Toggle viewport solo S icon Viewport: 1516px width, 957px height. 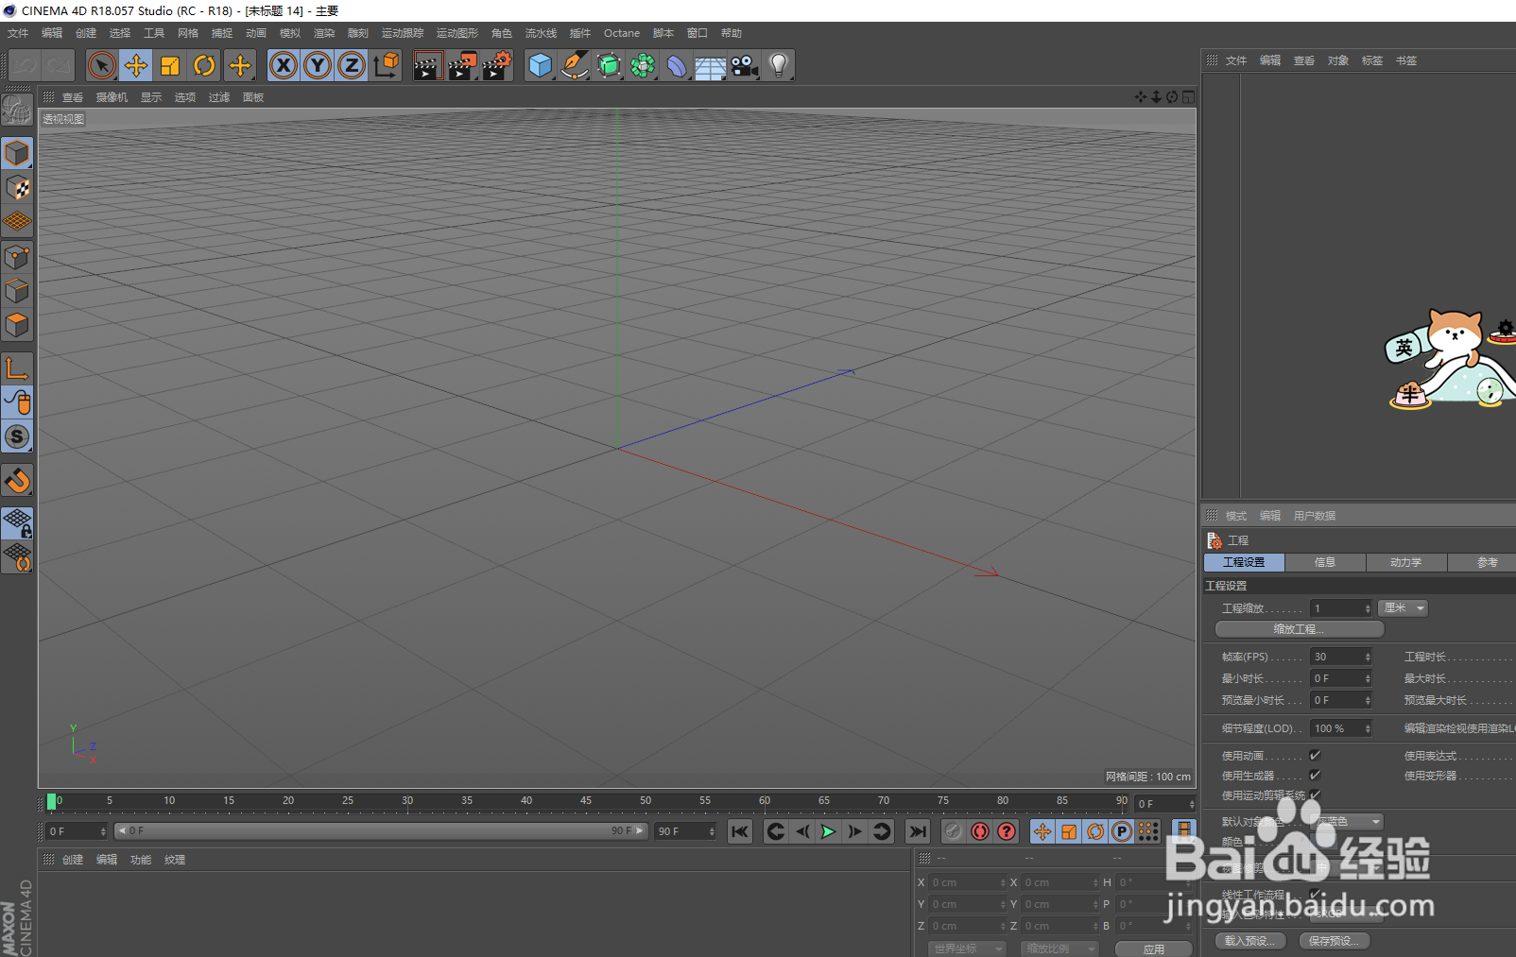click(x=17, y=436)
